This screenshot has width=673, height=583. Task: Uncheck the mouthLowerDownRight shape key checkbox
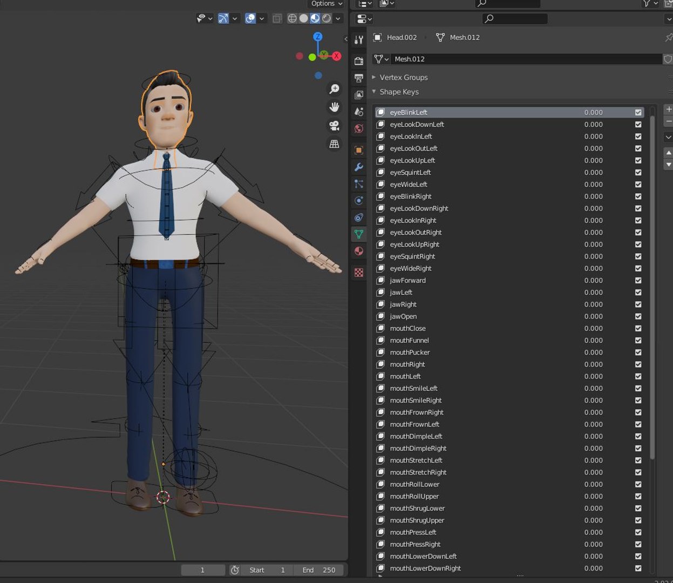coord(638,568)
